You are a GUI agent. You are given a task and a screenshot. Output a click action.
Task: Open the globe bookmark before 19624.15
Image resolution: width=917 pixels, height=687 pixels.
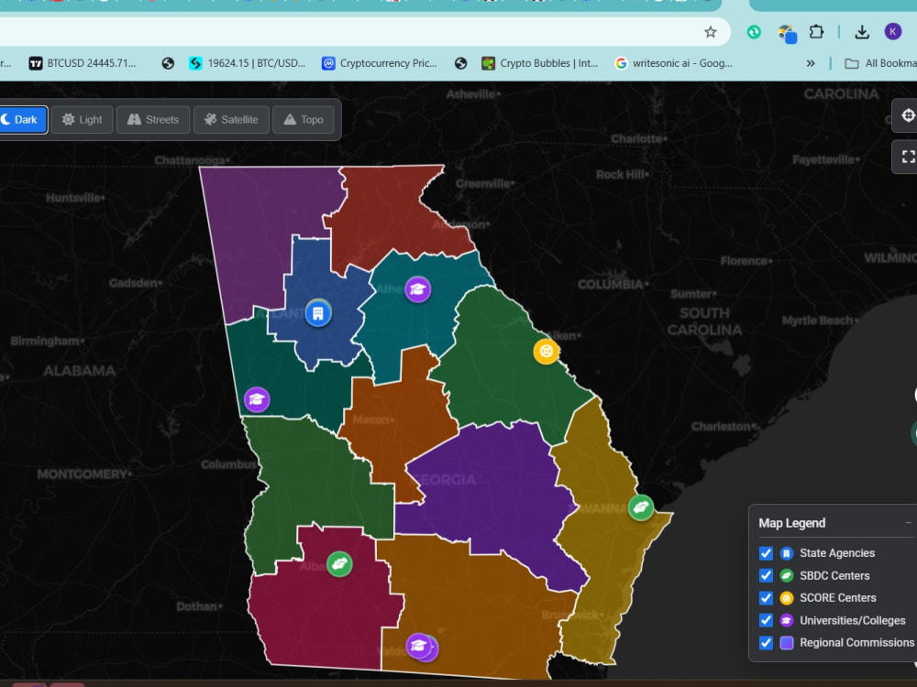coord(168,63)
